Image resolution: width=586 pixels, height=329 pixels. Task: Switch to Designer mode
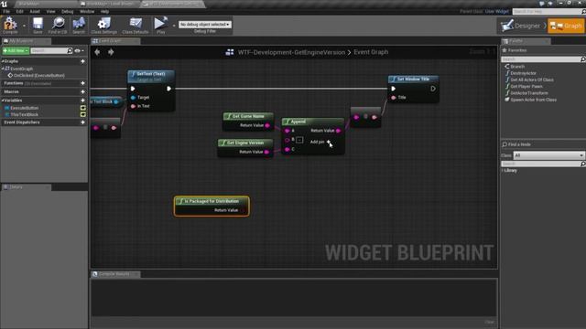coord(521,26)
